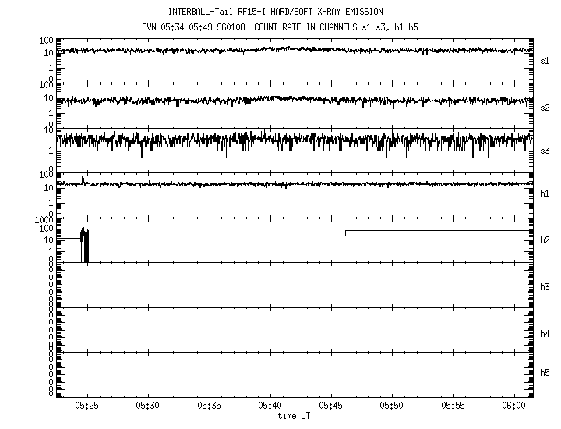Image resolution: width=561 pixels, height=429 pixels.
Task: Click the step increase in the h2 trace
Action: pos(345,233)
